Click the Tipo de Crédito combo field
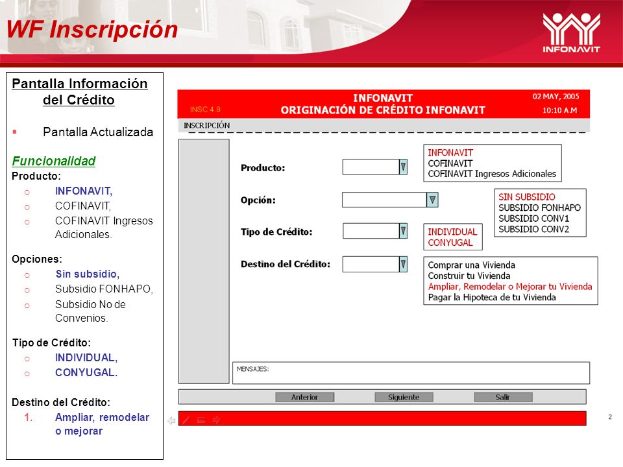623x467 pixels. coord(374,231)
